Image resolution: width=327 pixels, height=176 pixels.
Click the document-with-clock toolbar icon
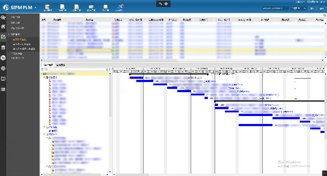coord(77,7)
